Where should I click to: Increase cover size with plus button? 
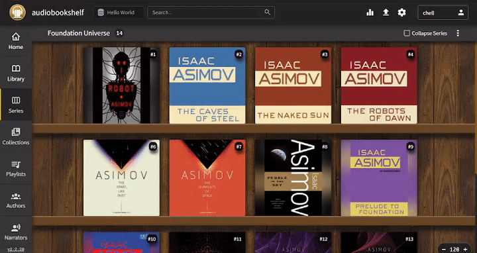(466, 249)
